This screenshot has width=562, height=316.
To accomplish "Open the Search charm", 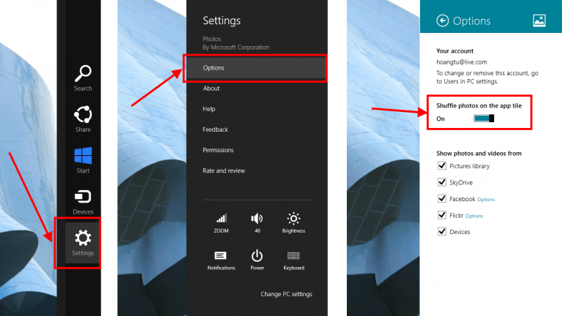I will (x=83, y=78).
